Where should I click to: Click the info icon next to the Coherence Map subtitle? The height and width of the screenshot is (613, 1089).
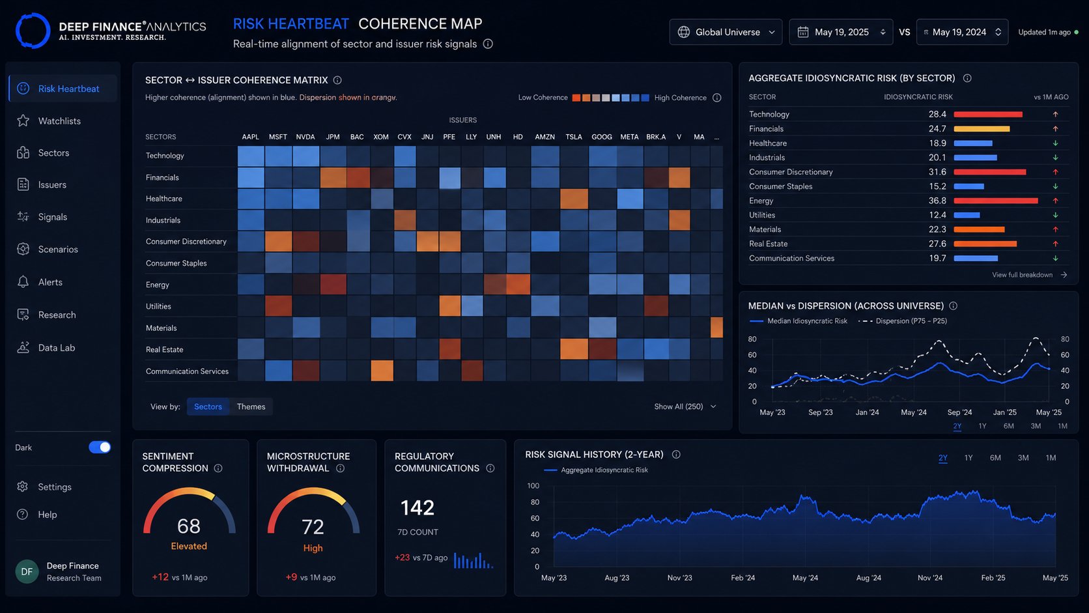[488, 44]
